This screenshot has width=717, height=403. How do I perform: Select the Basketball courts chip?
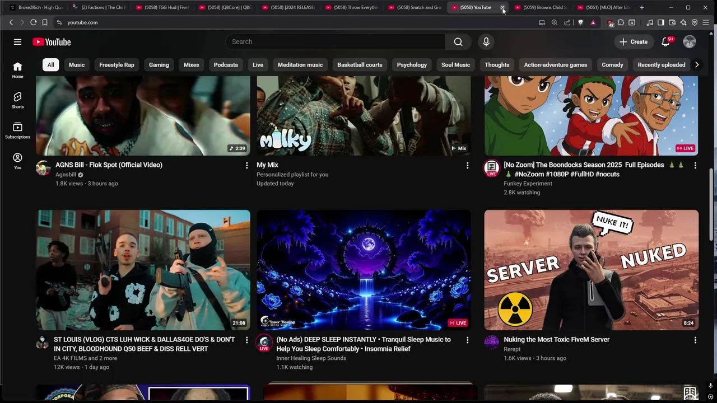click(360, 65)
